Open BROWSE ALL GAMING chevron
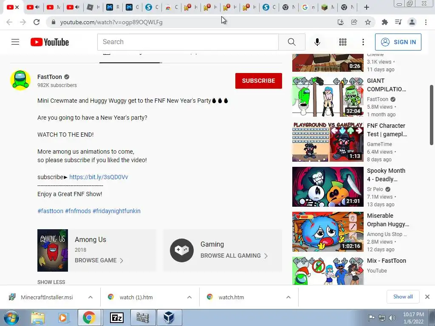The image size is (435, 326). pyautogui.click(x=266, y=256)
